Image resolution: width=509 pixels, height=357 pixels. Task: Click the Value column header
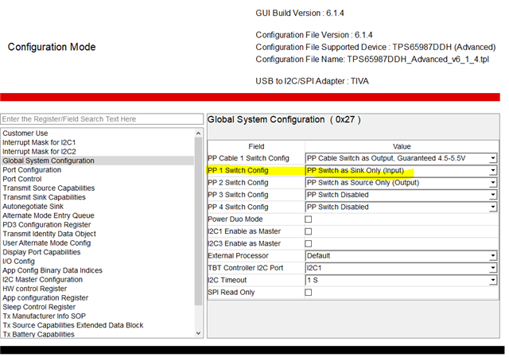(x=402, y=146)
